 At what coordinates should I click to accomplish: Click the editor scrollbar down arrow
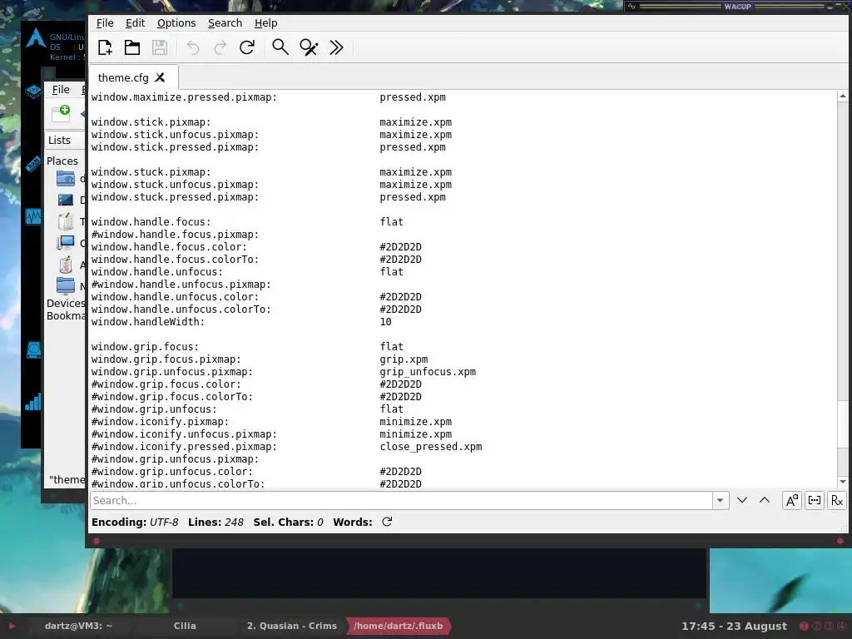[x=842, y=482]
